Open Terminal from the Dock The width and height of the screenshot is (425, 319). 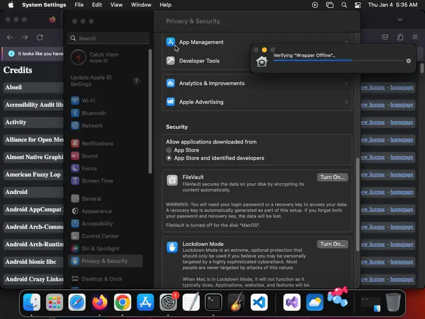coord(213,302)
